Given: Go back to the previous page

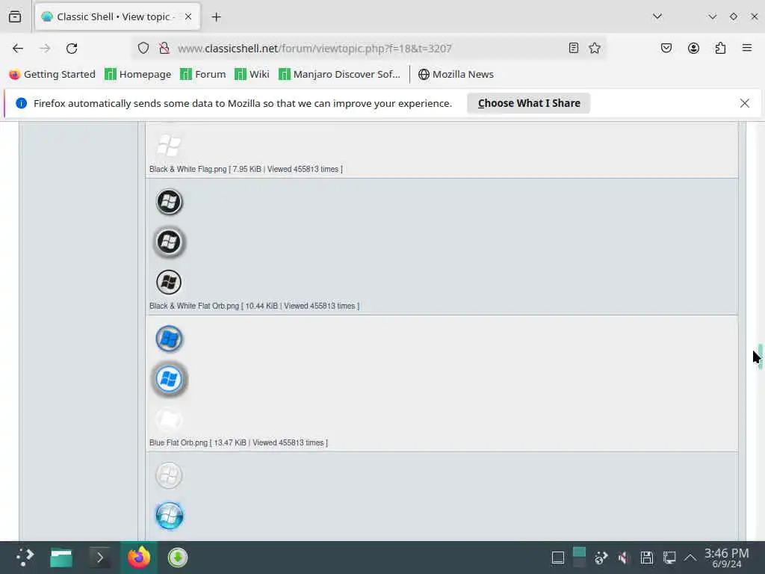Looking at the screenshot, I should [18, 49].
